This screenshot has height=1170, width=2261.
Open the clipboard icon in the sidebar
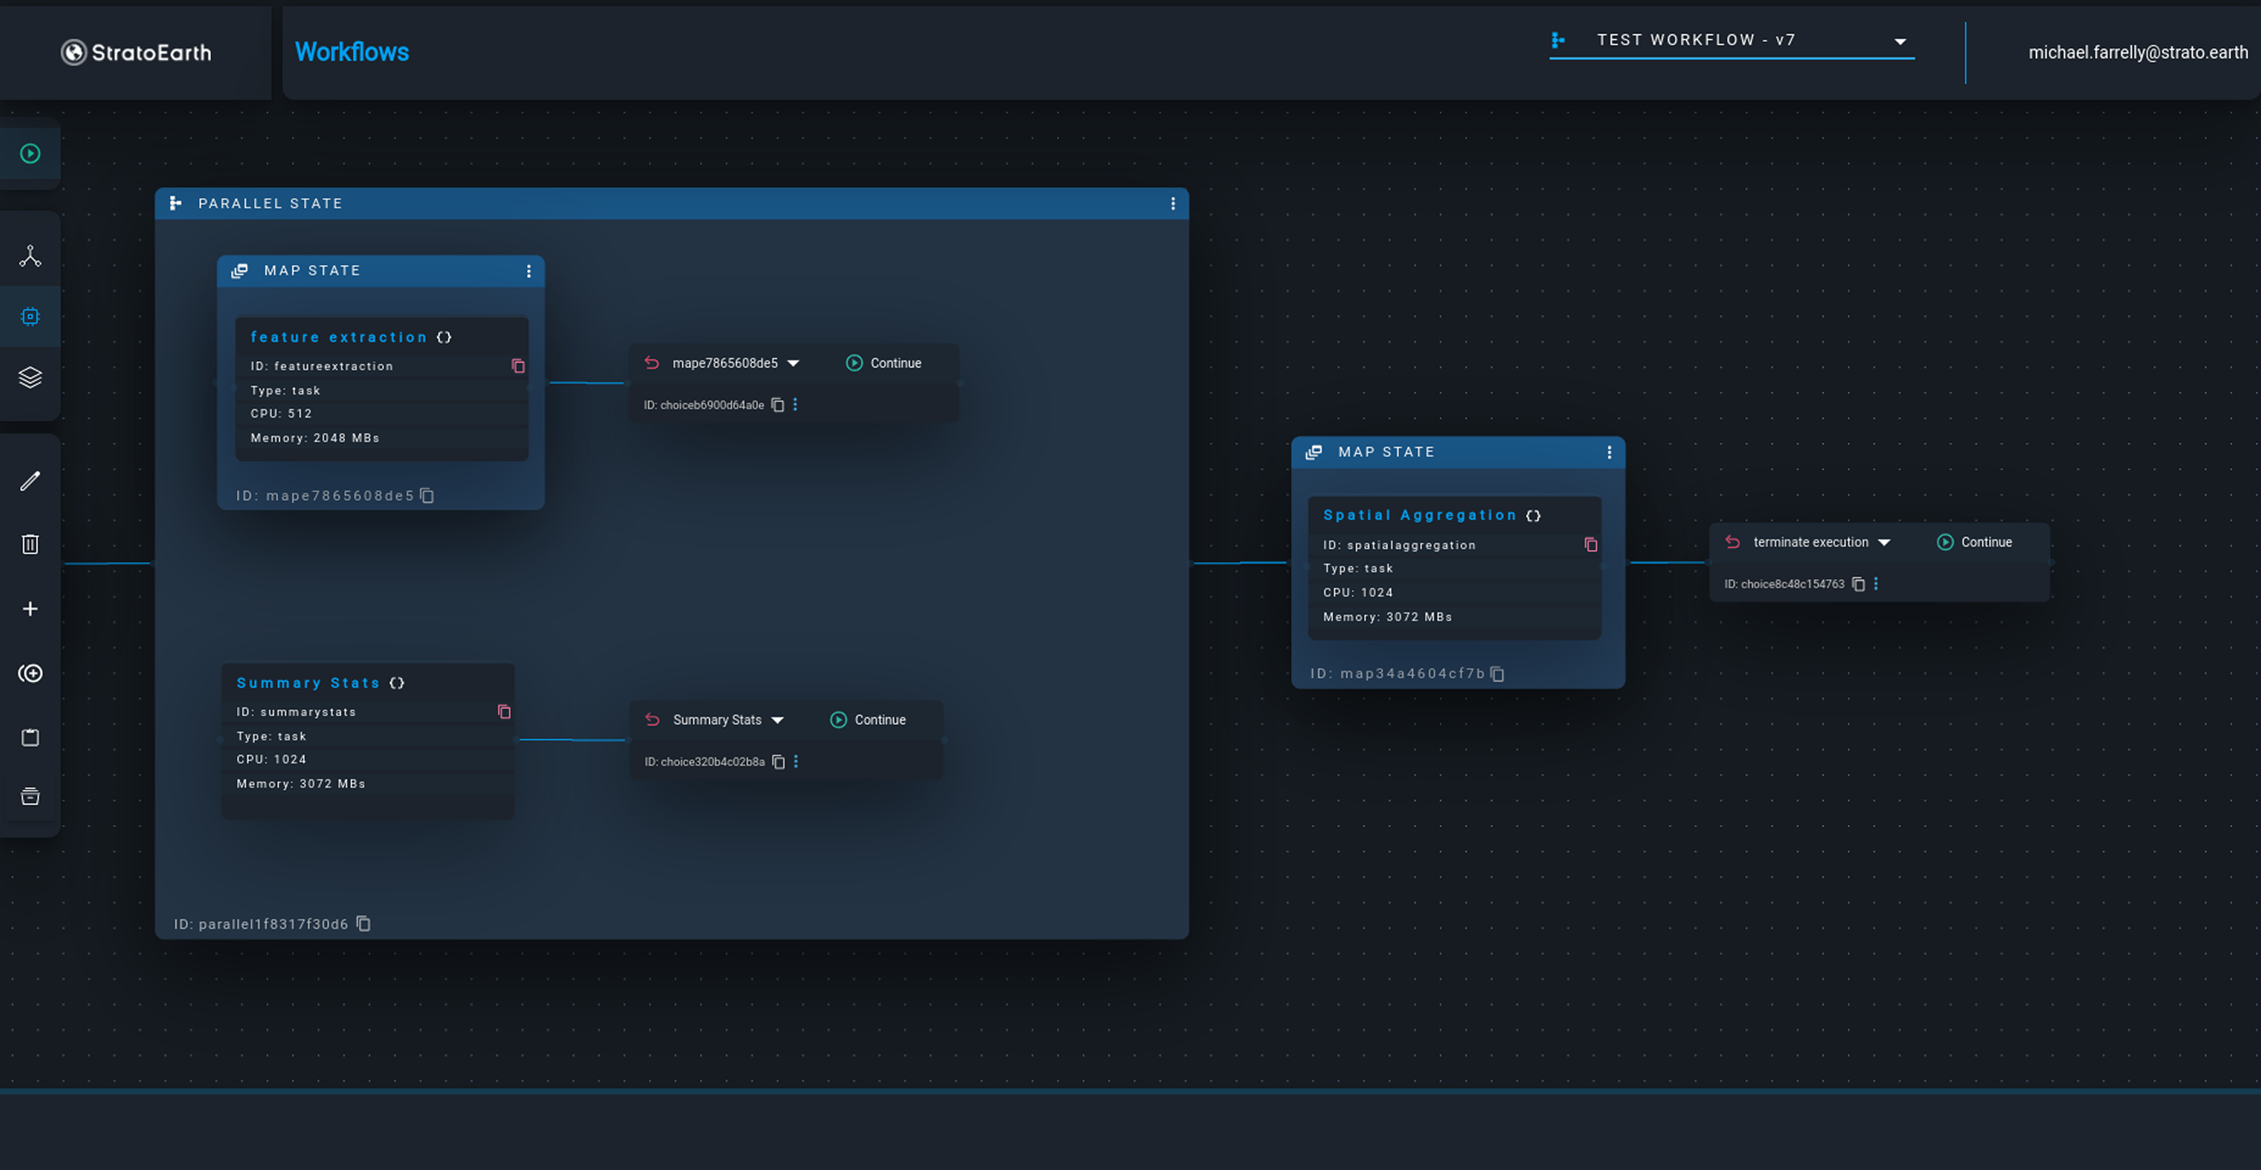tap(30, 737)
